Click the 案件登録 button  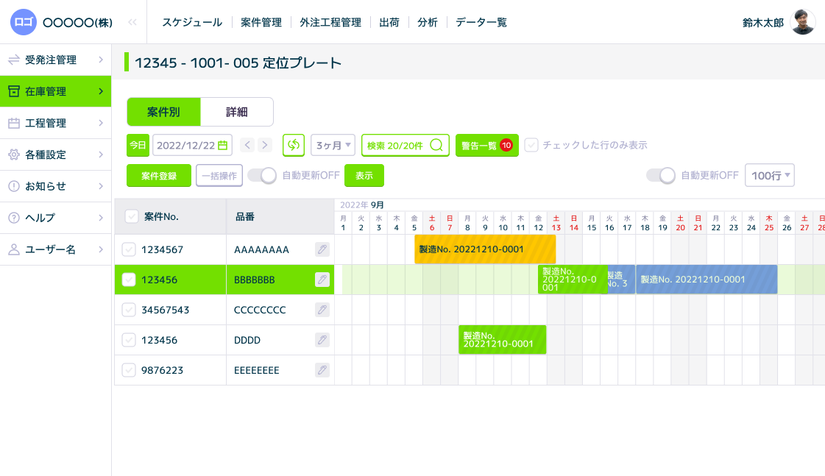point(158,176)
